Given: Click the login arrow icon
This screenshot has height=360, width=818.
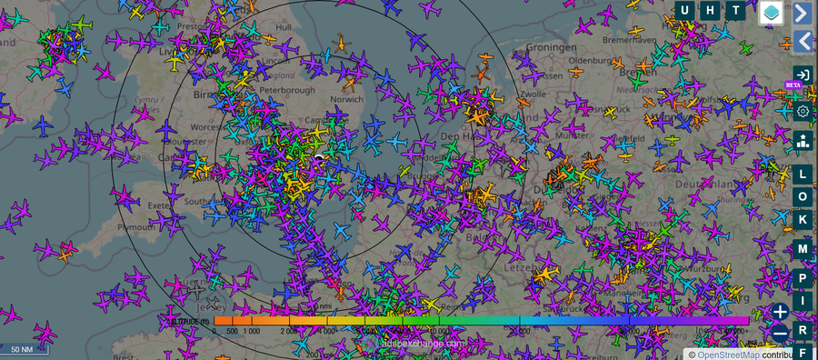Looking at the screenshot, I should (803, 75).
